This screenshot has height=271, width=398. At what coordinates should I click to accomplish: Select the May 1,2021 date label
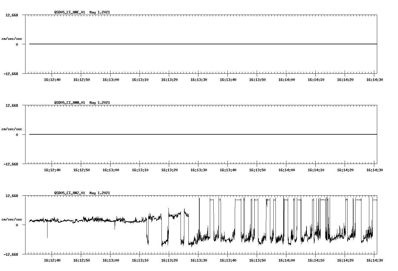click(x=100, y=12)
